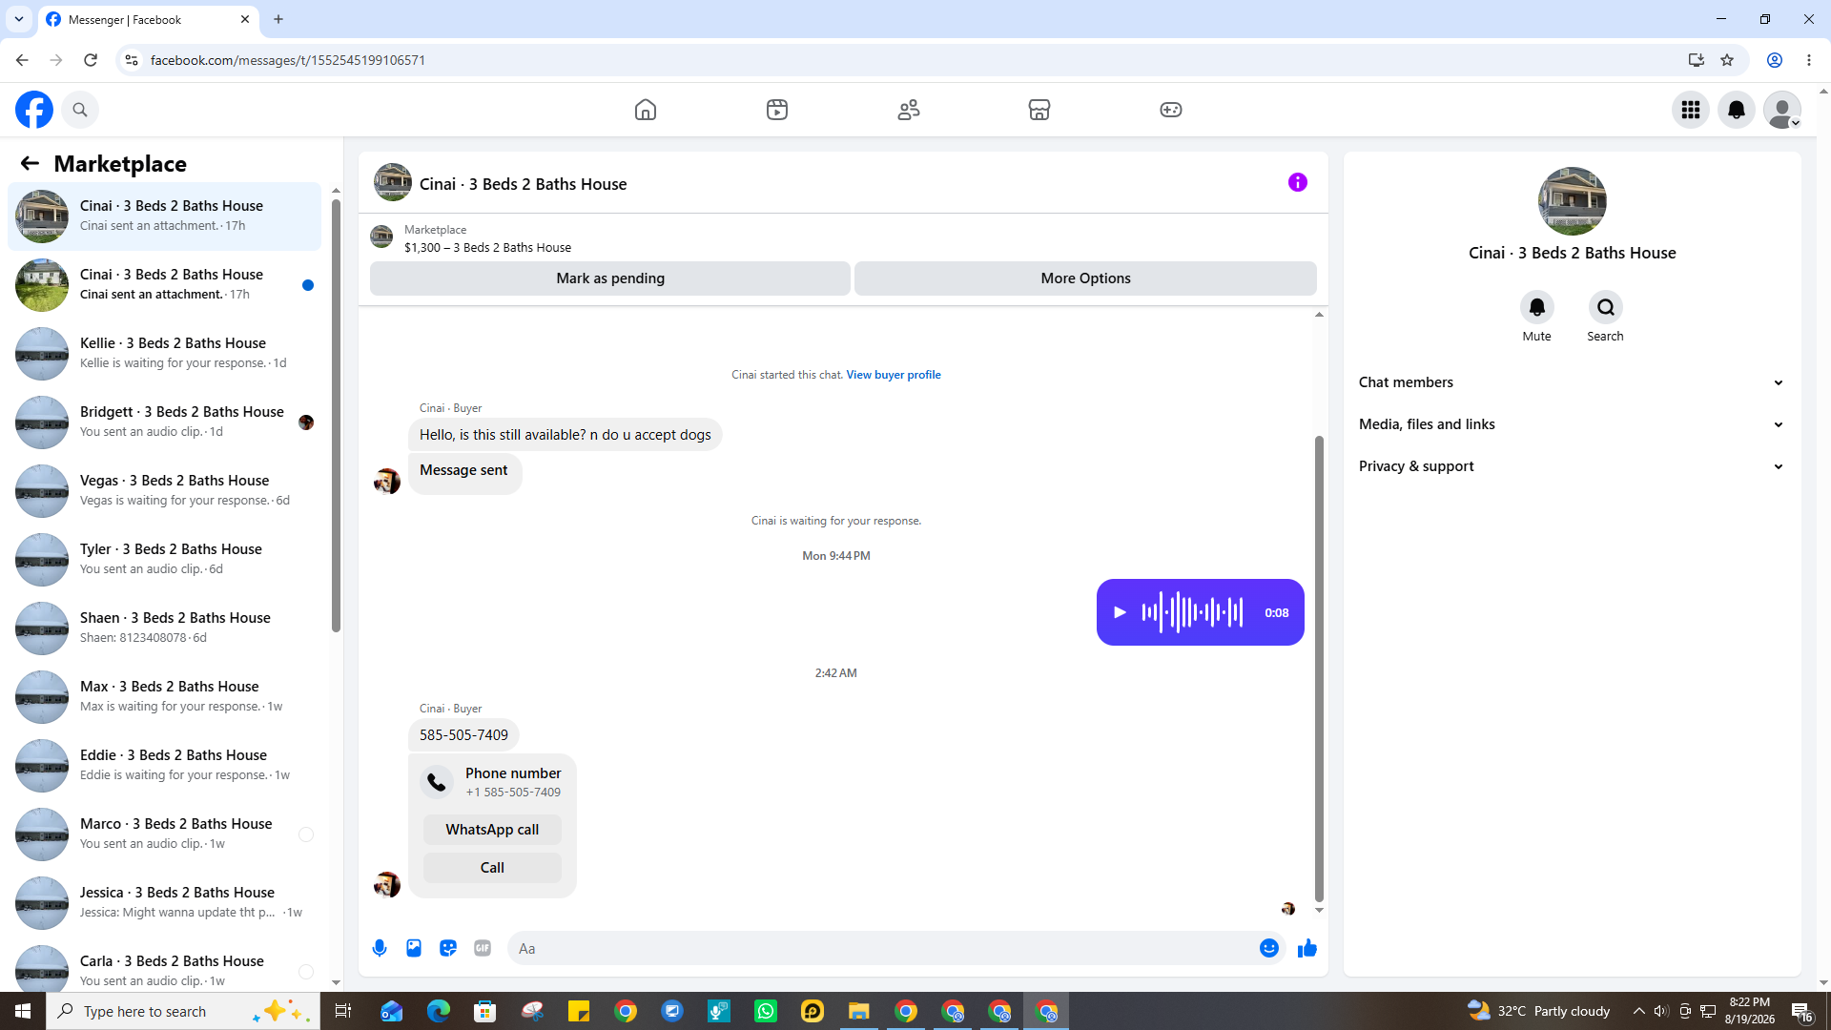Viewport: 1831px width, 1030px height.
Task: Bookmark this page with star icon
Action: pos(1727,60)
